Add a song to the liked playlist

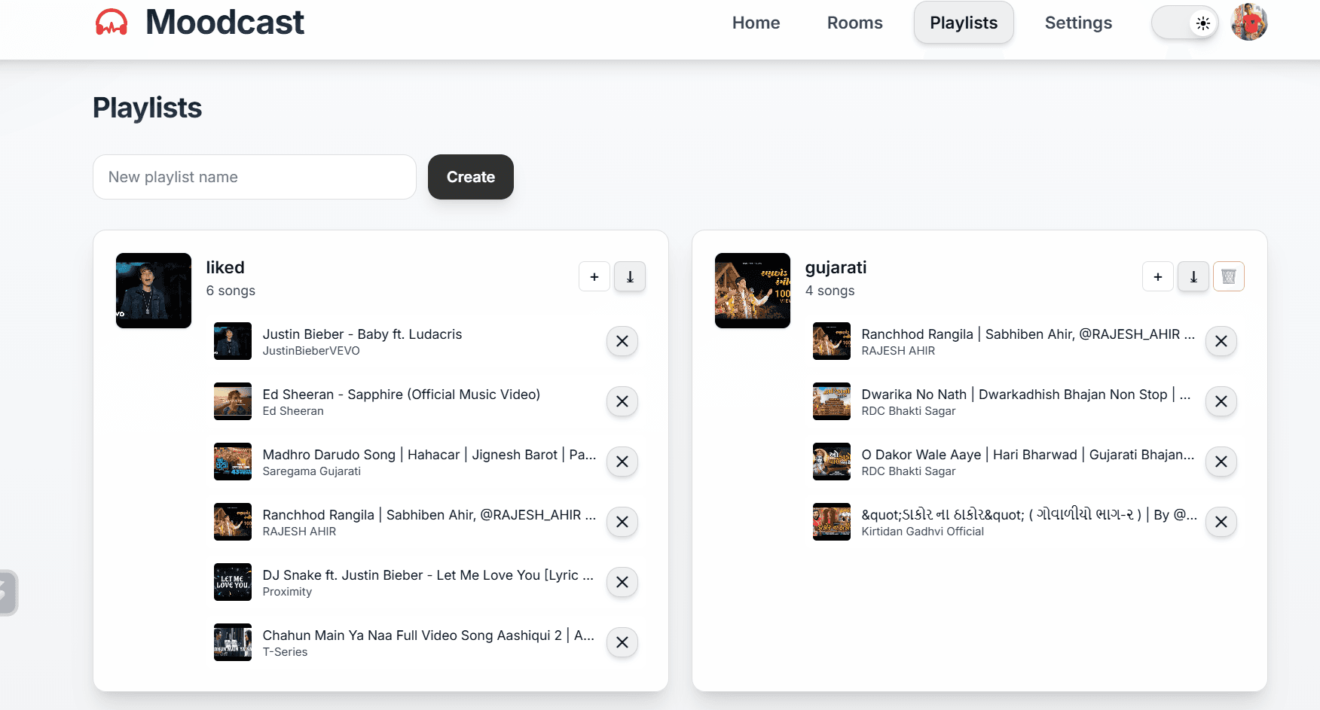pyautogui.click(x=594, y=276)
